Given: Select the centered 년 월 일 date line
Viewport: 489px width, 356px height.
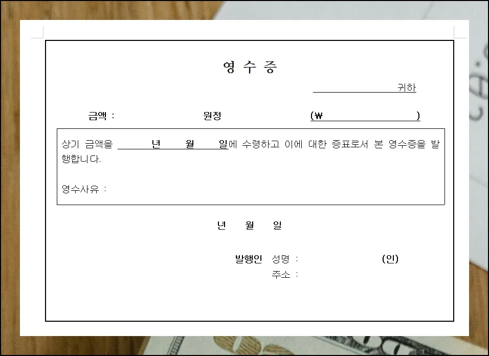Looking at the screenshot, I should [249, 225].
